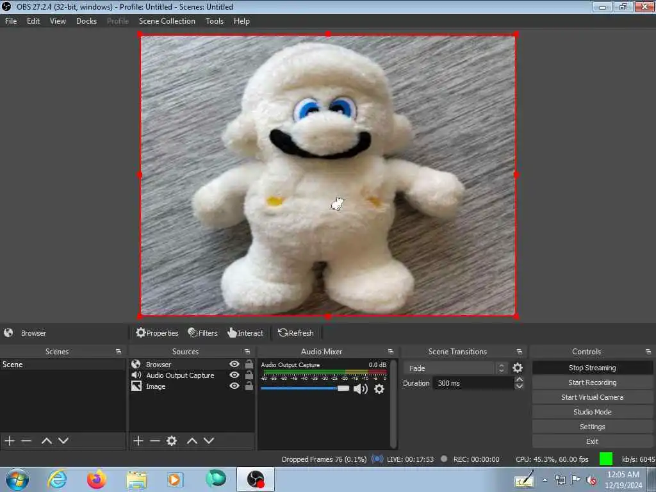Image resolution: width=656 pixels, height=492 pixels.
Task: Select Scene in the Scenes list
Action: pyautogui.click(x=63, y=365)
